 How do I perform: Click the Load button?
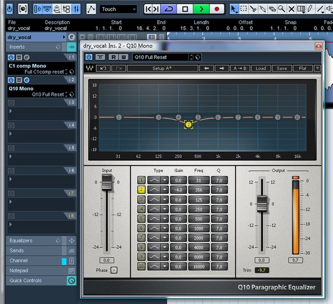click(261, 68)
